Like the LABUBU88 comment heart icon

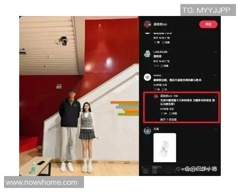(156, 66)
